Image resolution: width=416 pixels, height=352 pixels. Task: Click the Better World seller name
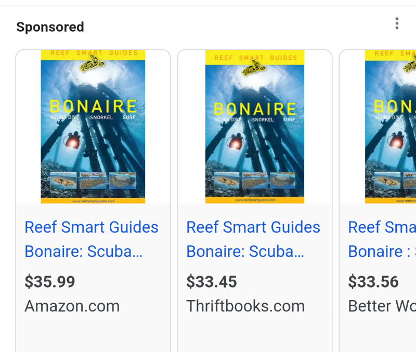point(382,306)
